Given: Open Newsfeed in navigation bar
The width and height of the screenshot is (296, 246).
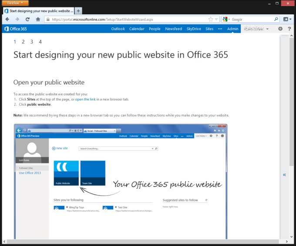Looking at the screenshot, I should click(174, 29).
